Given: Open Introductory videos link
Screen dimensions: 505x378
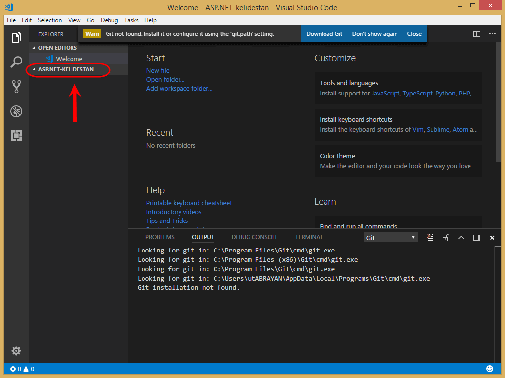Looking at the screenshot, I should 174,212.
